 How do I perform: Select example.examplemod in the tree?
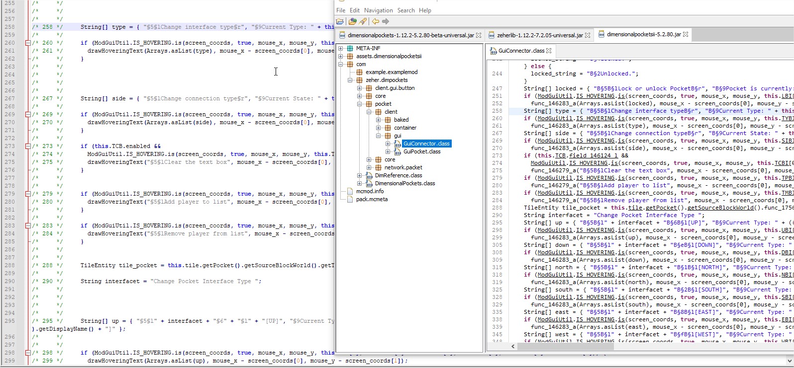(x=392, y=72)
